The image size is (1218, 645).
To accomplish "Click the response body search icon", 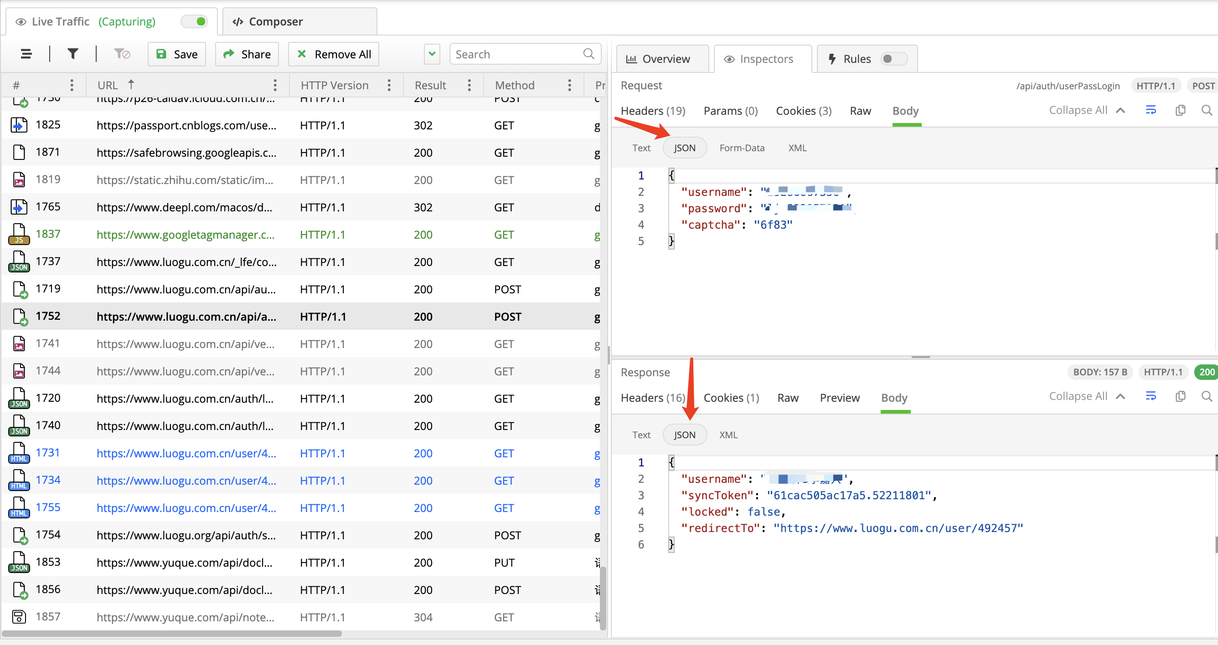I will click(x=1206, y=396).
